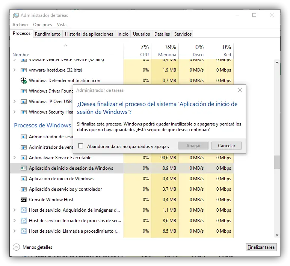Expand the vmware-hostd.exe process group
The image size is (290, 266).
(15, 70)
